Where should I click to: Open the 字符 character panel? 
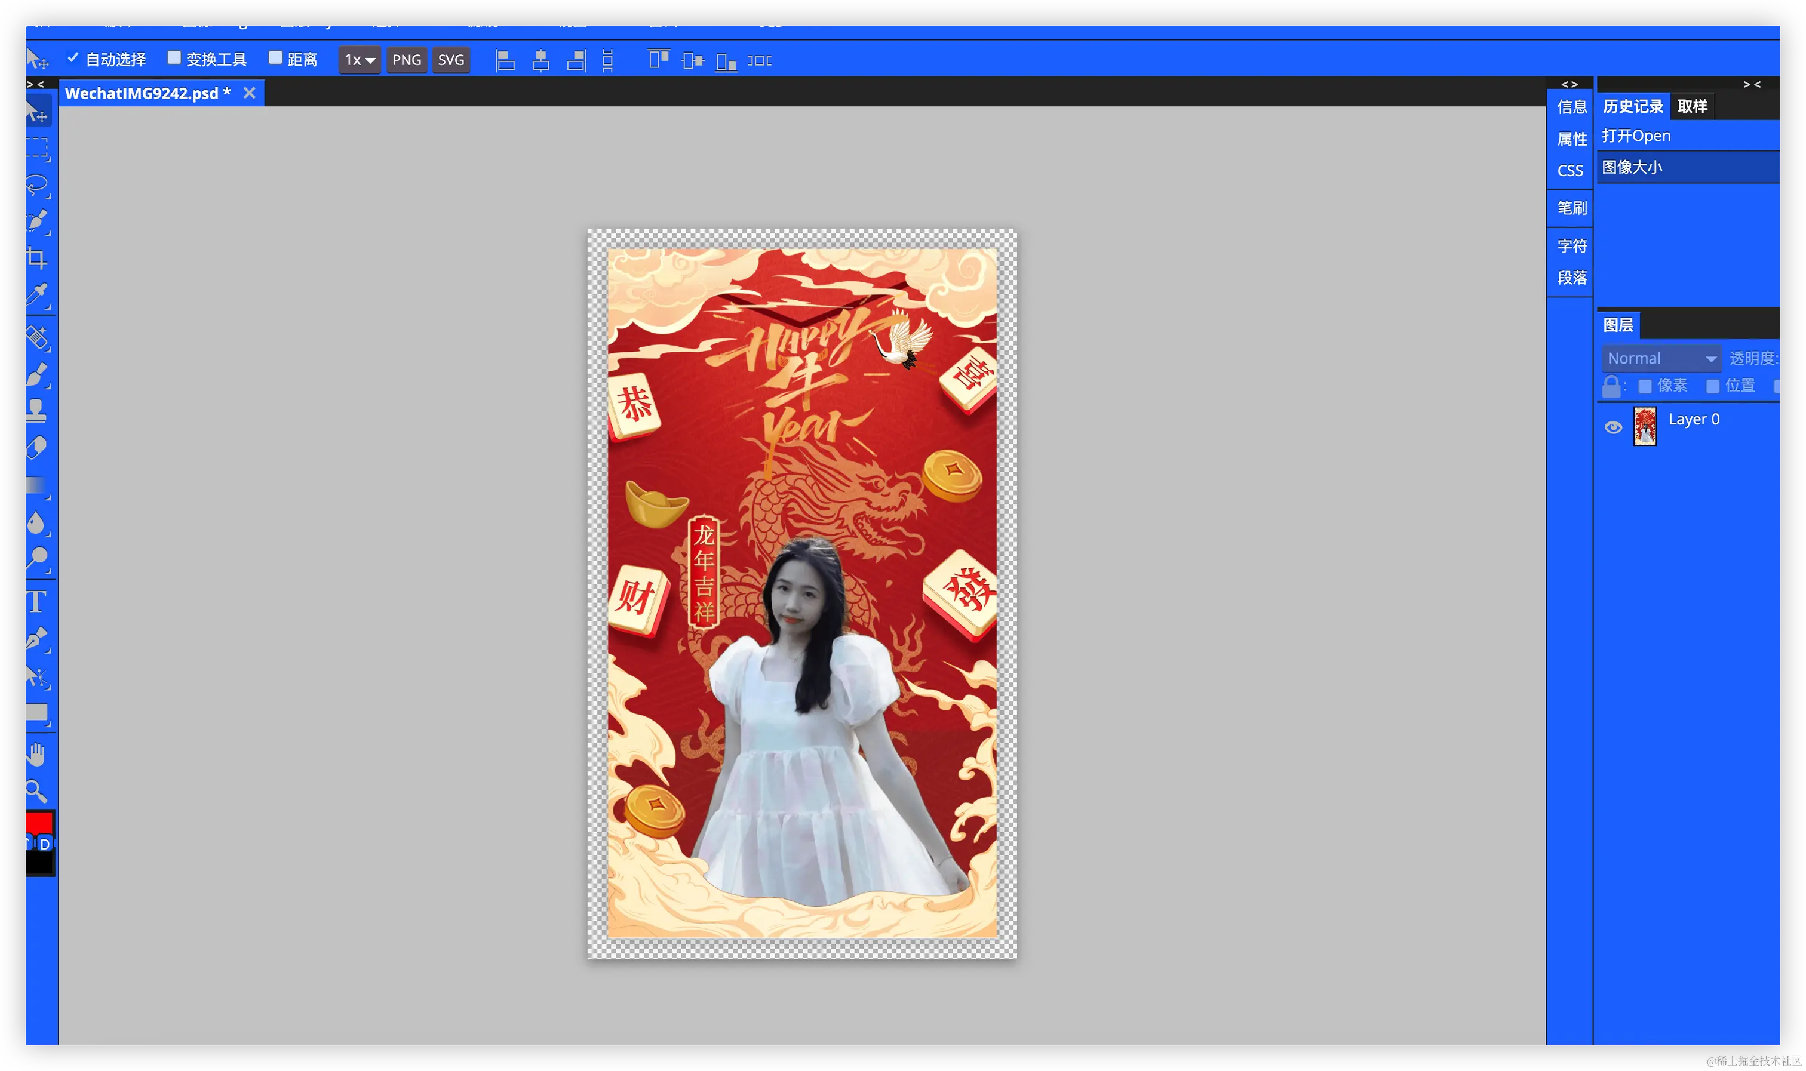pos(1571,247)
